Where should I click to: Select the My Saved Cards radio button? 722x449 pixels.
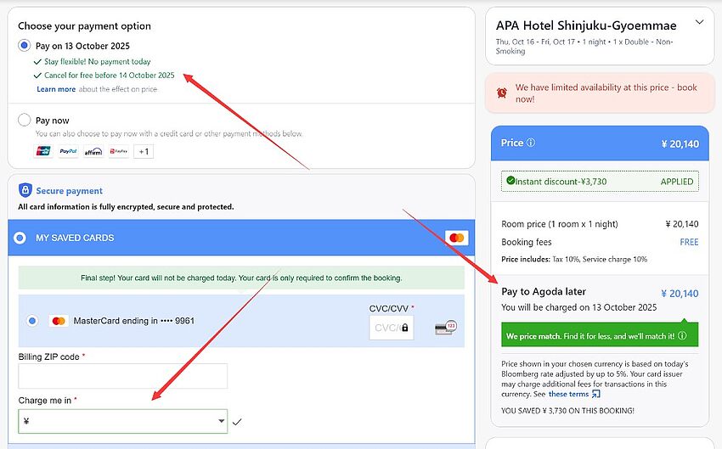click(x=20, y=238)
